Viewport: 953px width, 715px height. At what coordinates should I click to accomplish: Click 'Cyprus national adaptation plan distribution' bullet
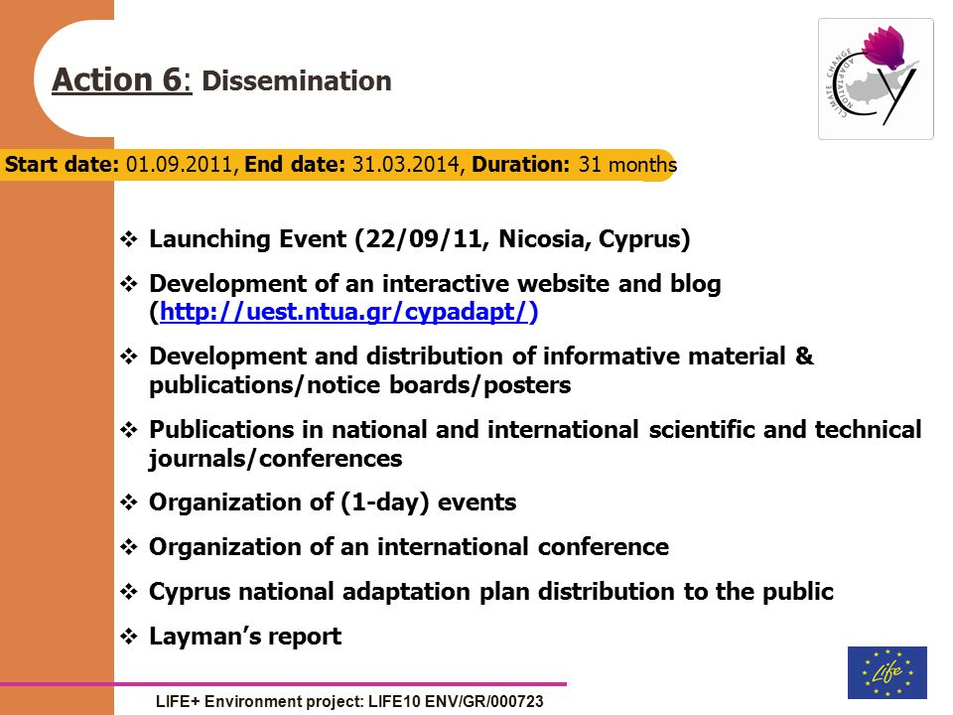(x=491, y=592)
